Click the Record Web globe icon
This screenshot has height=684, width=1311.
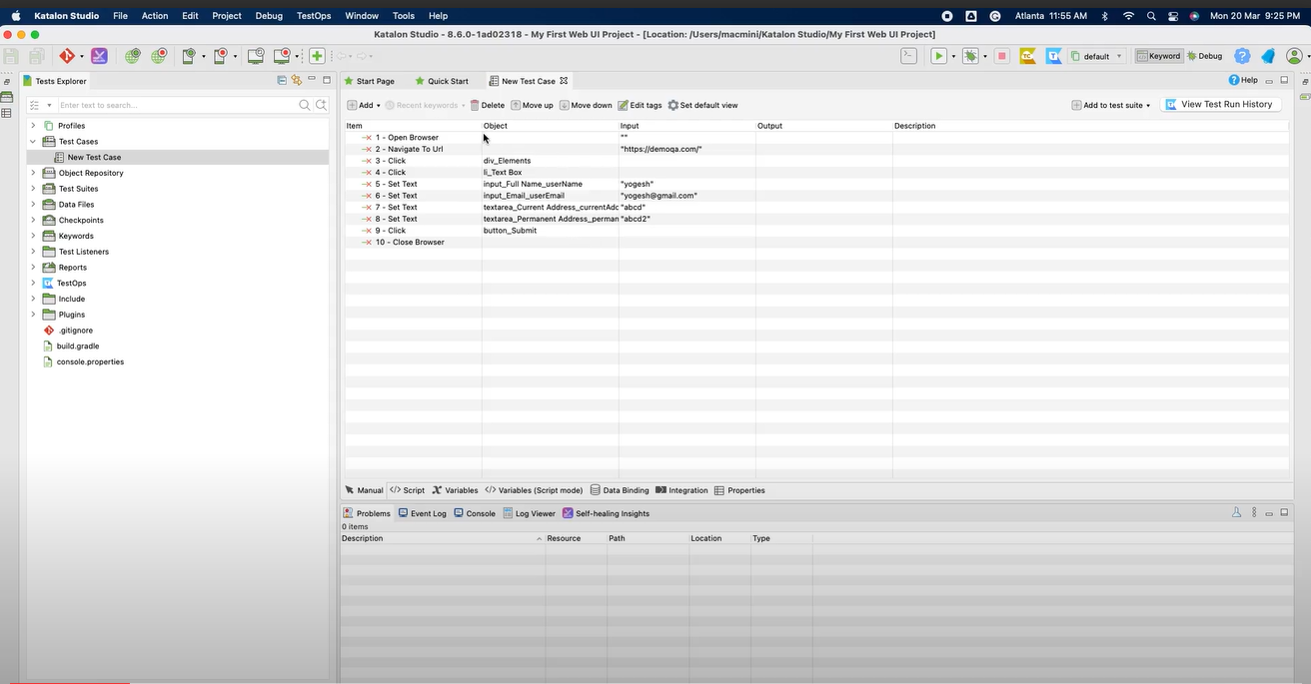coord(159,56)
